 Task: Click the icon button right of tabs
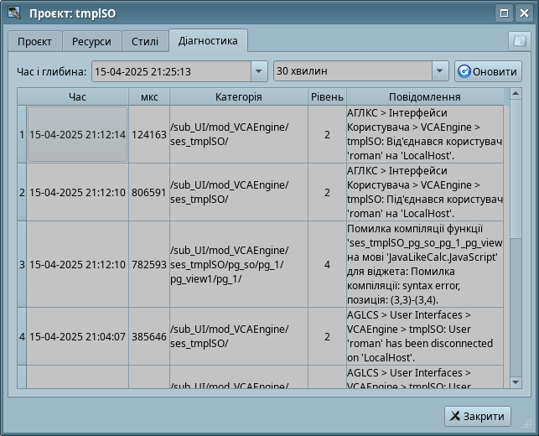(x=518, y=41)
